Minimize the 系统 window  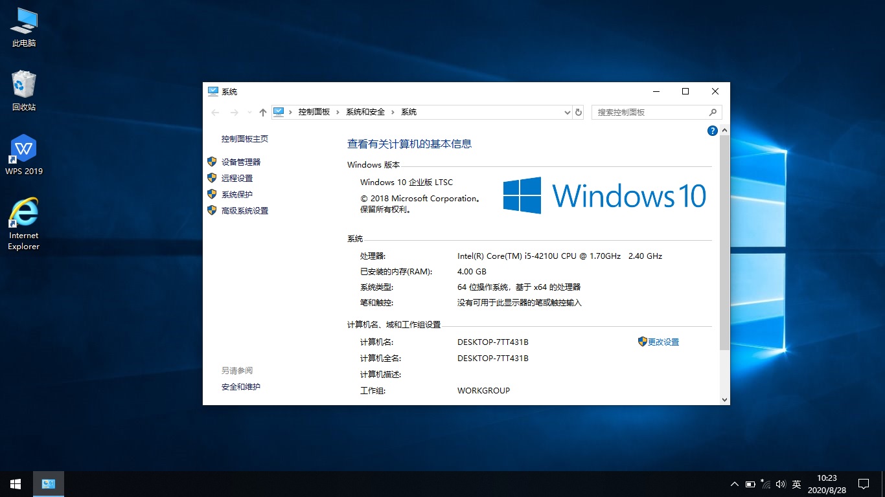pyautogui.click(x=656, y=91)
